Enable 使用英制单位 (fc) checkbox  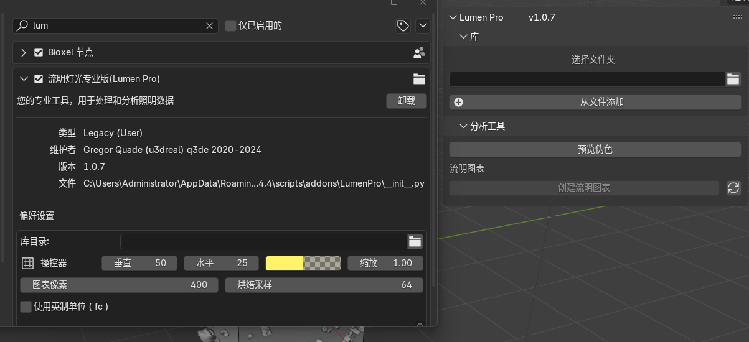(26, 307)
